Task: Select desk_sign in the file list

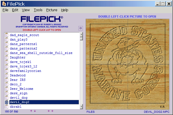Action: pyautogui.click(x=18, y=93)
